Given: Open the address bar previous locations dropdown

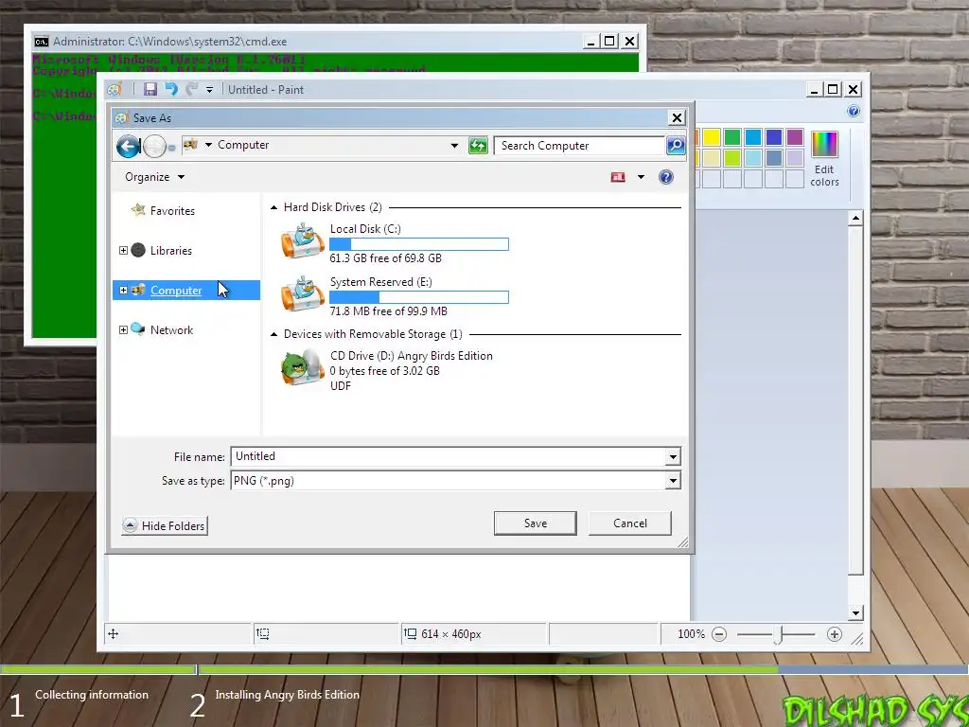Looking at the screenshot, I should [454, 146].
